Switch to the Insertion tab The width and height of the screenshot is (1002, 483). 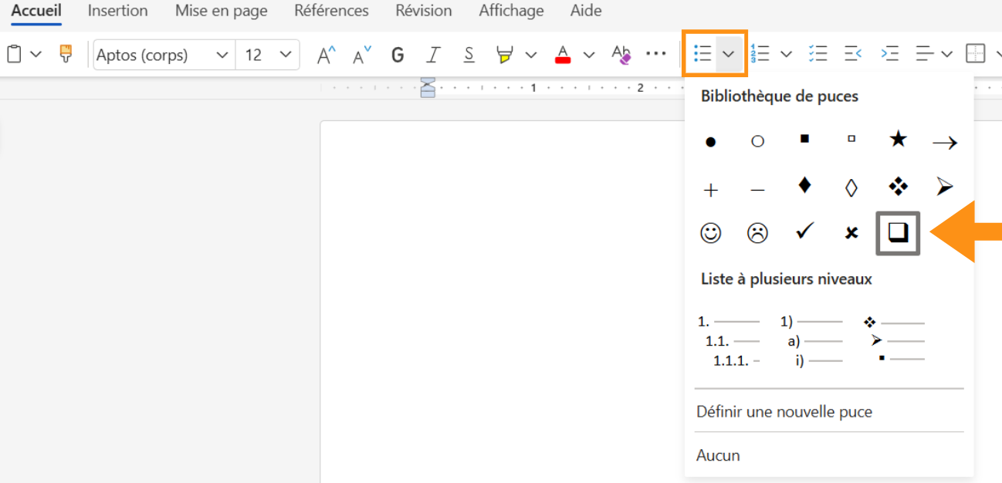tap(117, 11)
